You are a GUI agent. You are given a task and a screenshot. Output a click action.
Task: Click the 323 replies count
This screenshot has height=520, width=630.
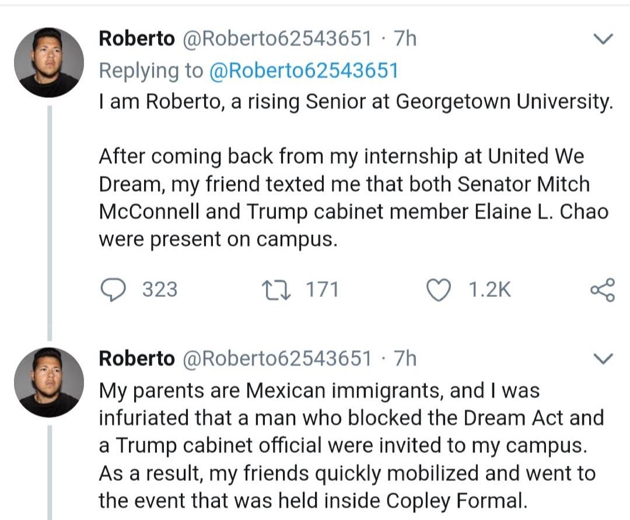pos(160,290)
